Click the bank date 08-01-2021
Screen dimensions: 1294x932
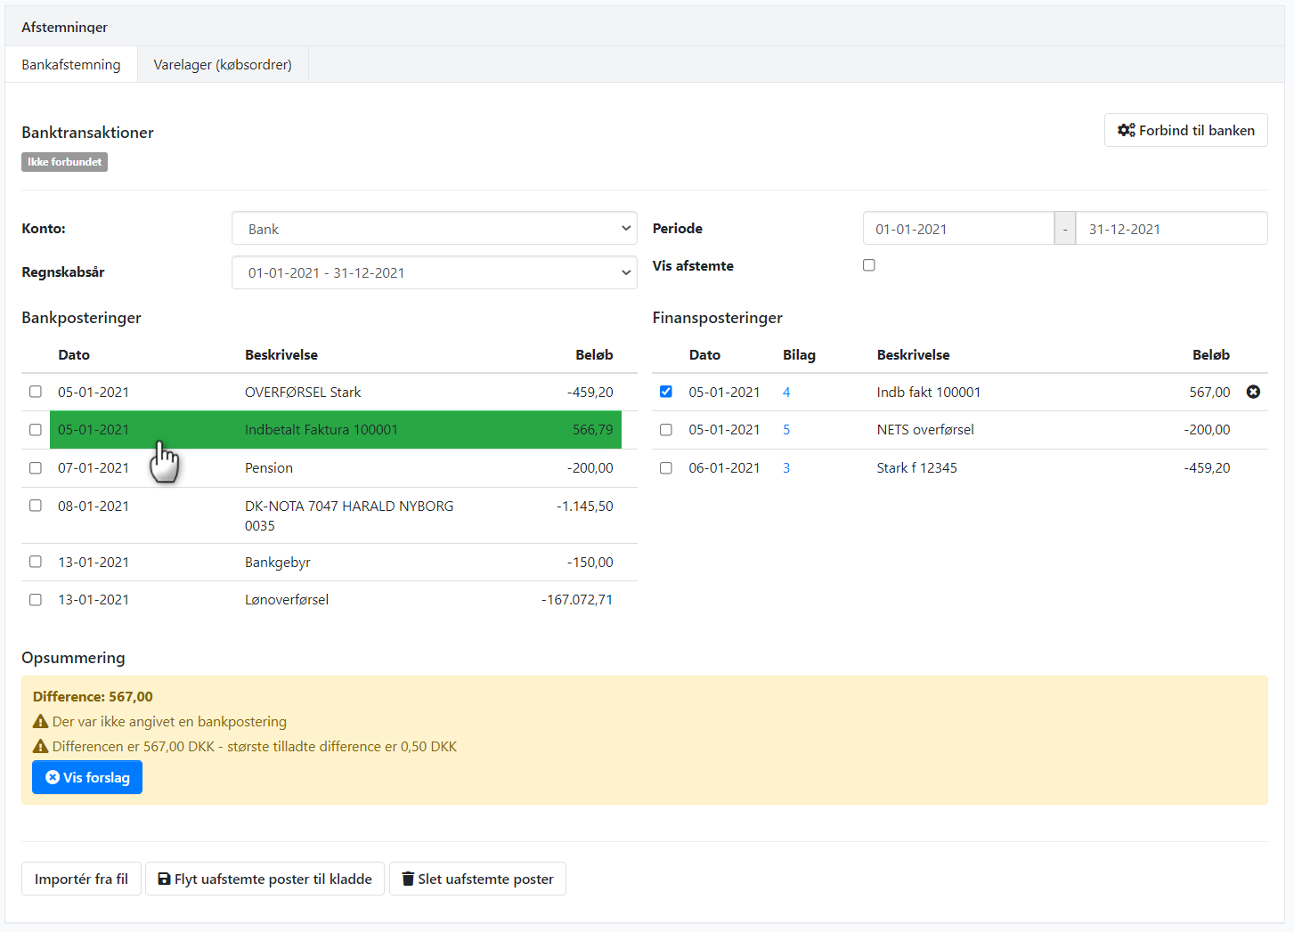point(94,506)
